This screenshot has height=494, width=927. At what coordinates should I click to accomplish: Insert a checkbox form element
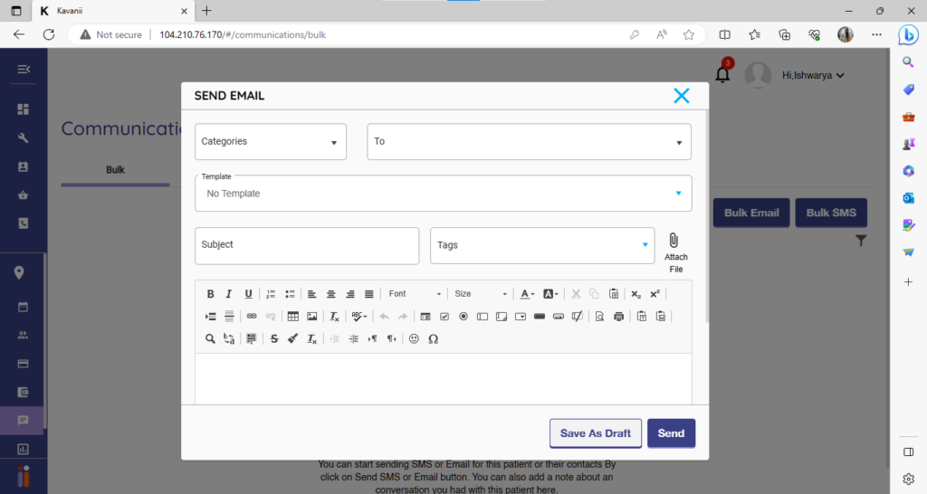pyautogui.click(x=444, y=317)
